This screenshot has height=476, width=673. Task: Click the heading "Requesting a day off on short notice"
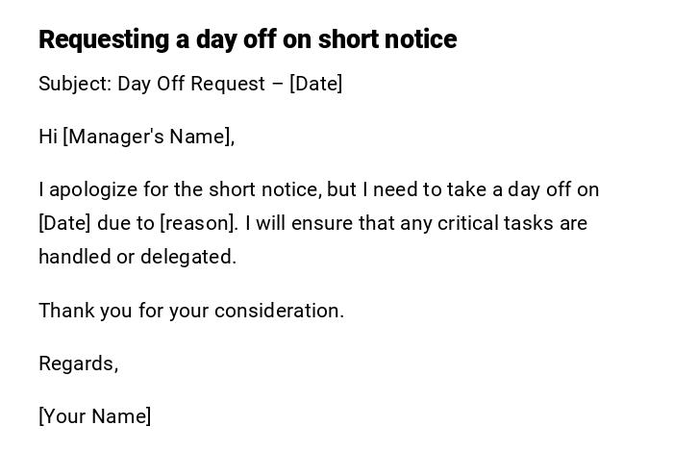coord(247,39)
